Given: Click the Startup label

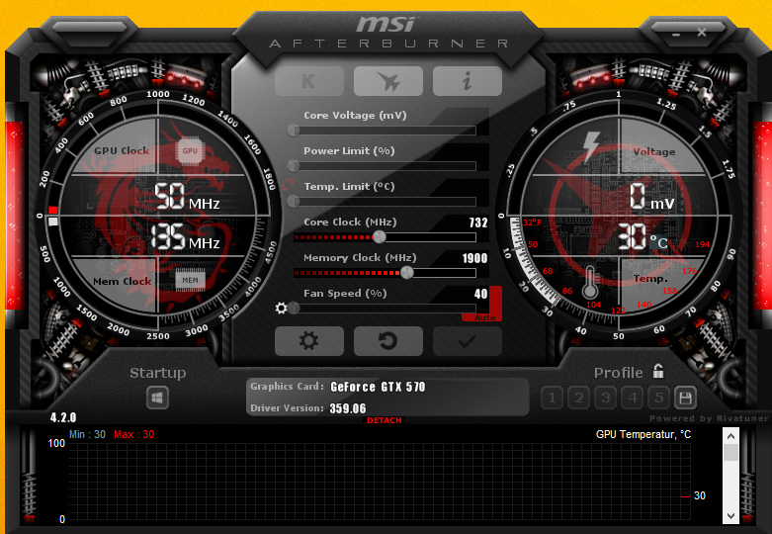Looking at the screenshot, I should (157, 373).
